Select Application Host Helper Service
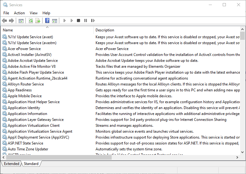This screenshot has height=174, width=246. [34, 102]
